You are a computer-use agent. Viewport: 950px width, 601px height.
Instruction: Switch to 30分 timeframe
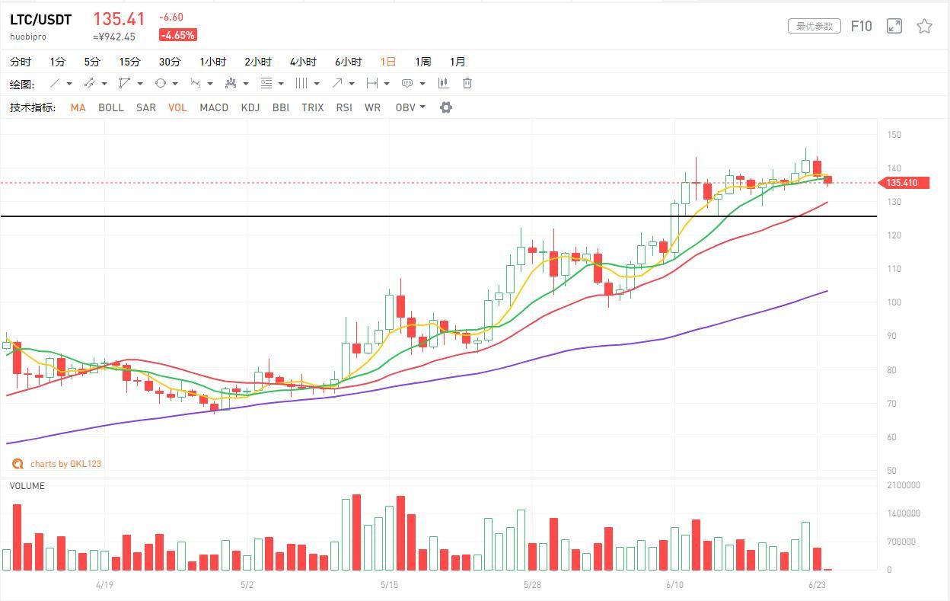(x=170, y=62)
